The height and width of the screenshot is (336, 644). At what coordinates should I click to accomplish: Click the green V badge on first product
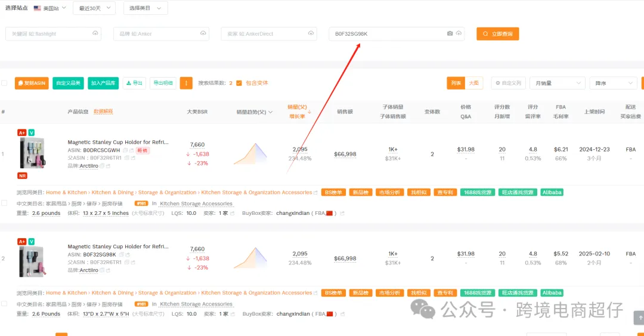coord(32,132)
